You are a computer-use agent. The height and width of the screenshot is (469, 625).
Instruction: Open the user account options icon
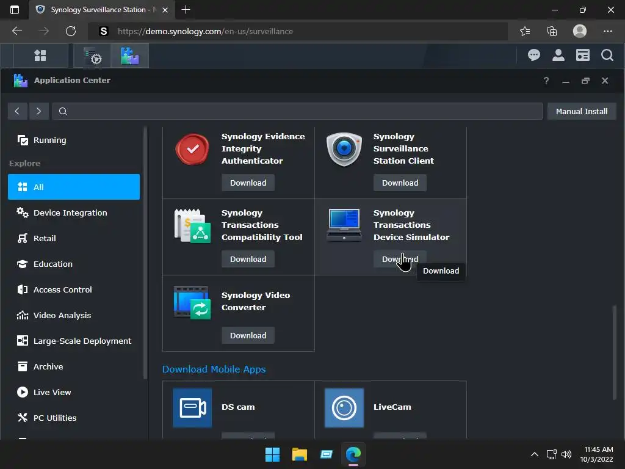(x=558, y=55)
